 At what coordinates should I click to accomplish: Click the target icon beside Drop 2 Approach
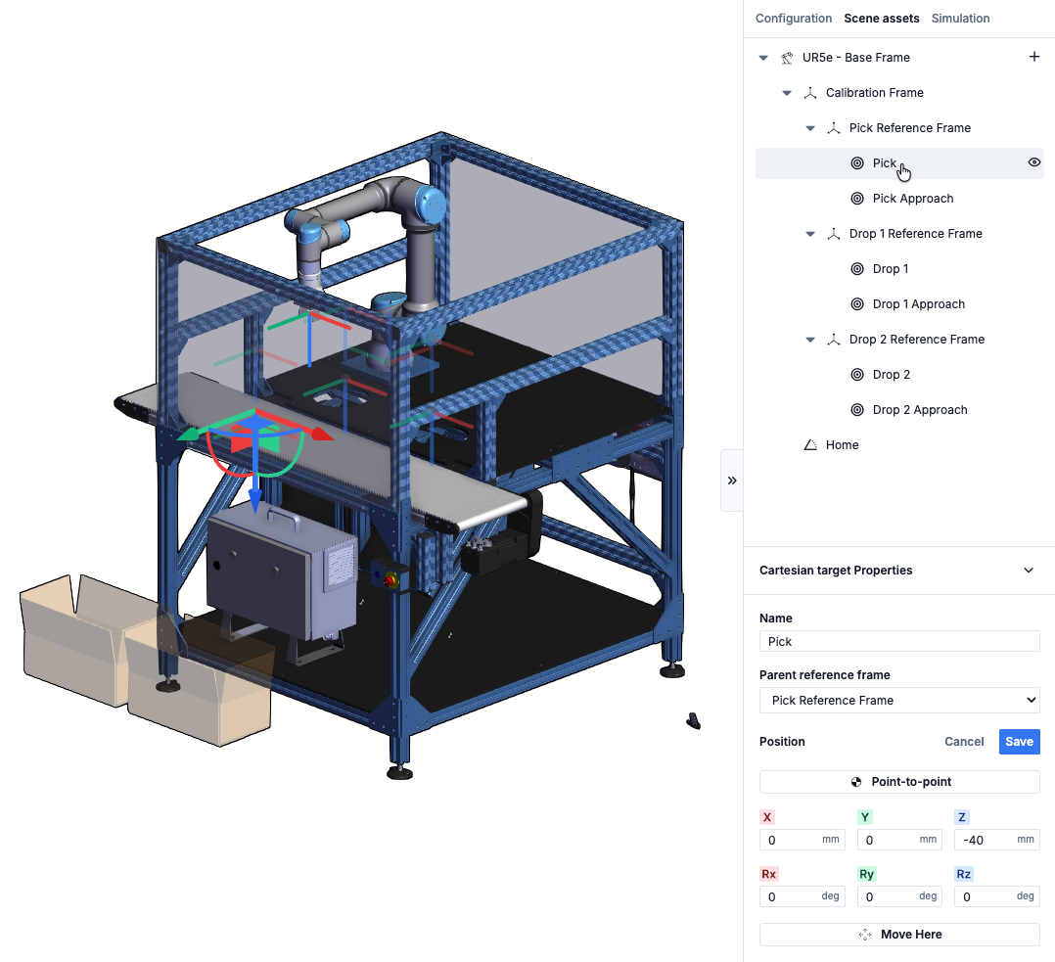(x=857, y=410)
